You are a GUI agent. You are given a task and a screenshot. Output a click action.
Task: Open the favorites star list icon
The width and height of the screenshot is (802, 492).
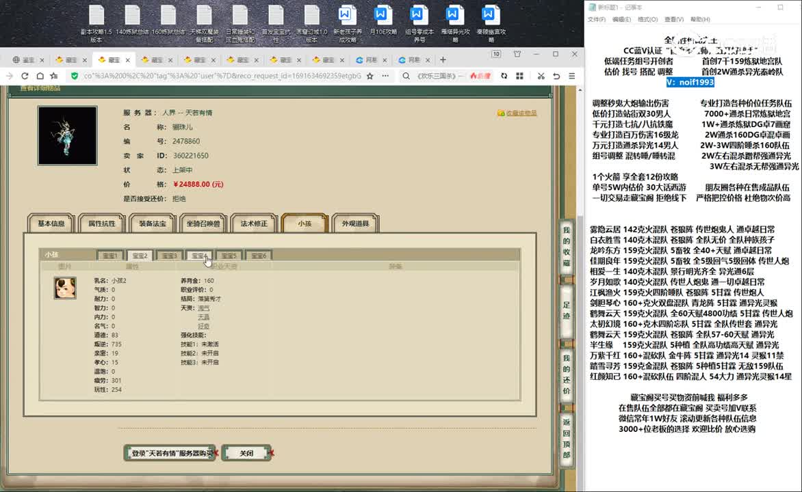tap(54, 76)
